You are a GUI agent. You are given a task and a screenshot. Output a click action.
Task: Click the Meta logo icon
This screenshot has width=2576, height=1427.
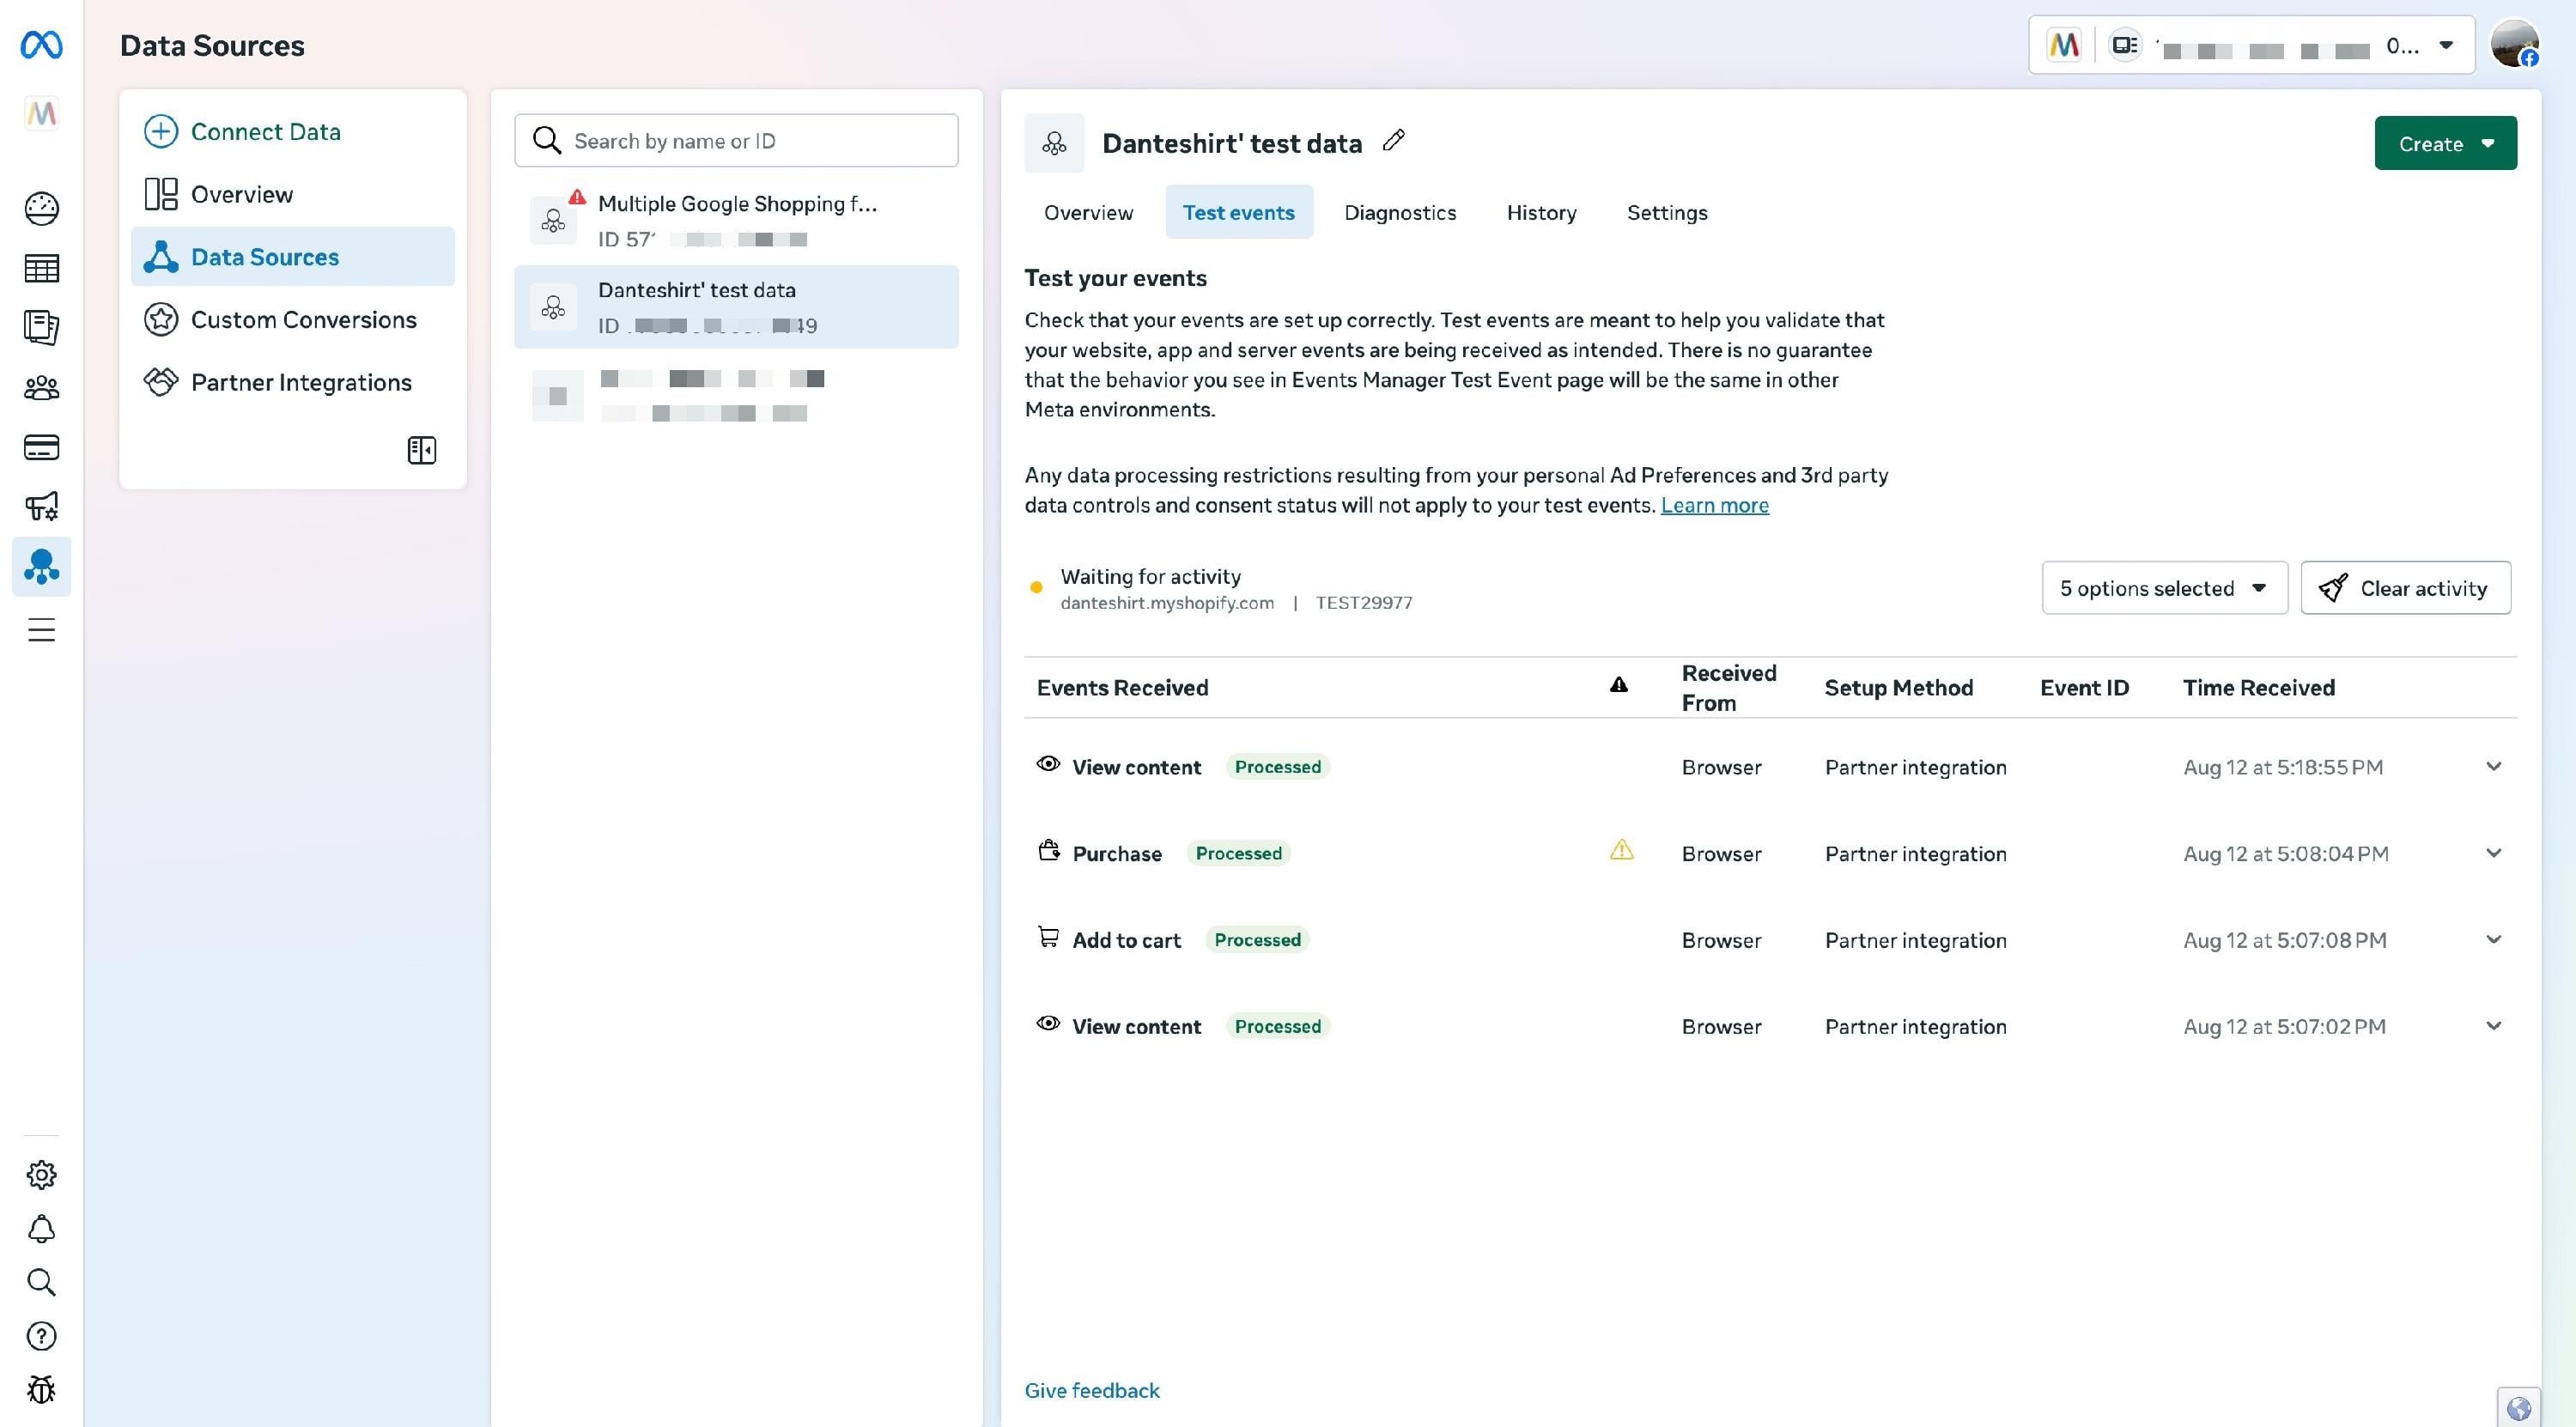point(41,45)
